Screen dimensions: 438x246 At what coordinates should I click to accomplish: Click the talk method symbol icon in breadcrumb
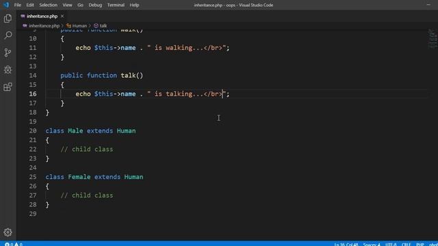point(96,26)
